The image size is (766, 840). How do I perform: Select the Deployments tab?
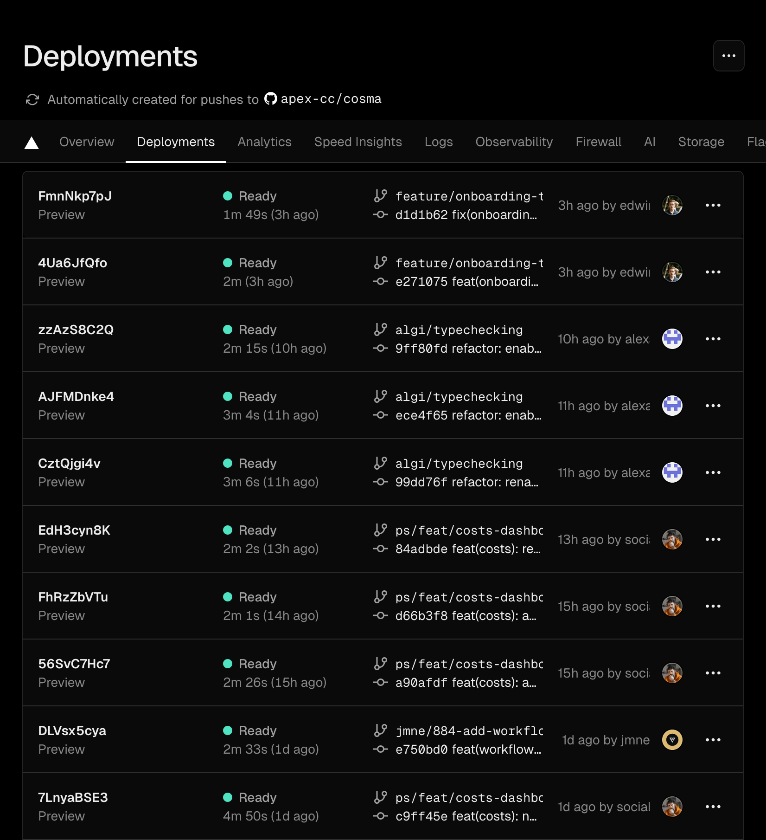click(176, 142)
